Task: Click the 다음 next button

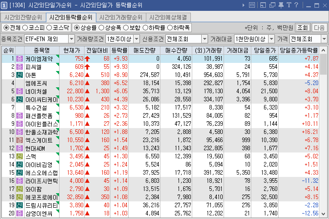Action: tap(319, 28)
